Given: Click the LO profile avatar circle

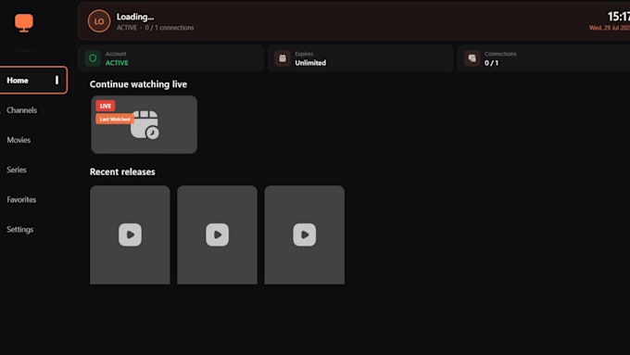Looking at the screenshot, I should (99, 21).
